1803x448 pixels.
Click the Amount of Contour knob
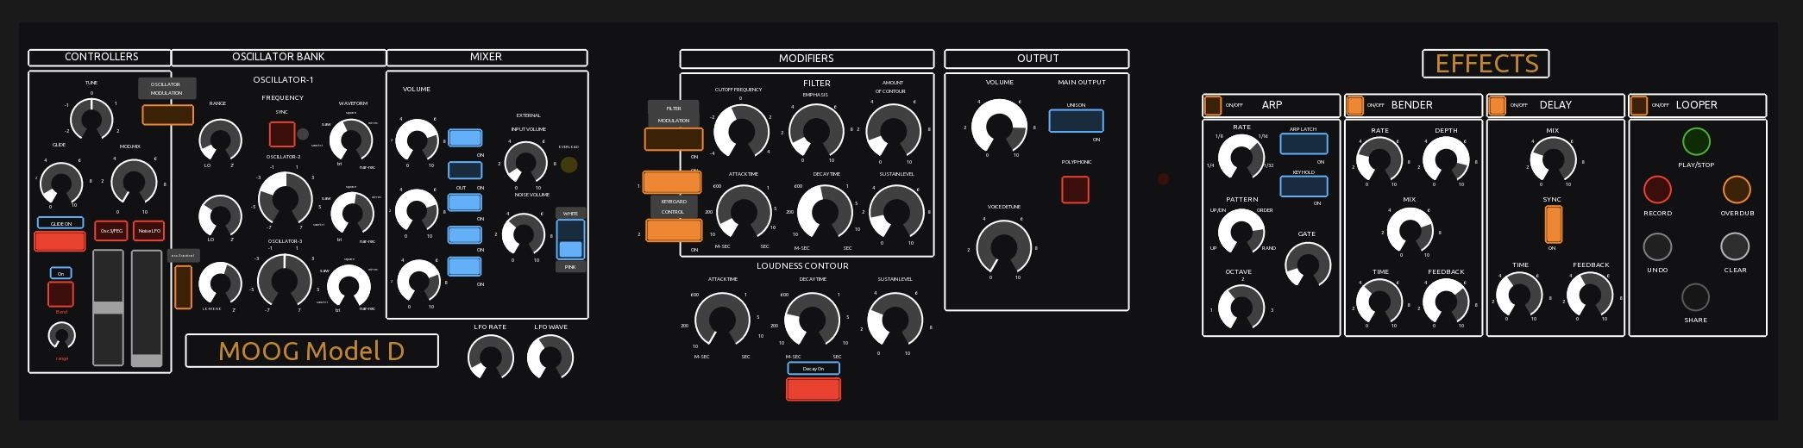click(893, 131)
